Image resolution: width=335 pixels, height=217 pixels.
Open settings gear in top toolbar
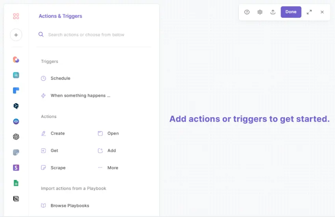pyautogui.click(x=260, y=12)
